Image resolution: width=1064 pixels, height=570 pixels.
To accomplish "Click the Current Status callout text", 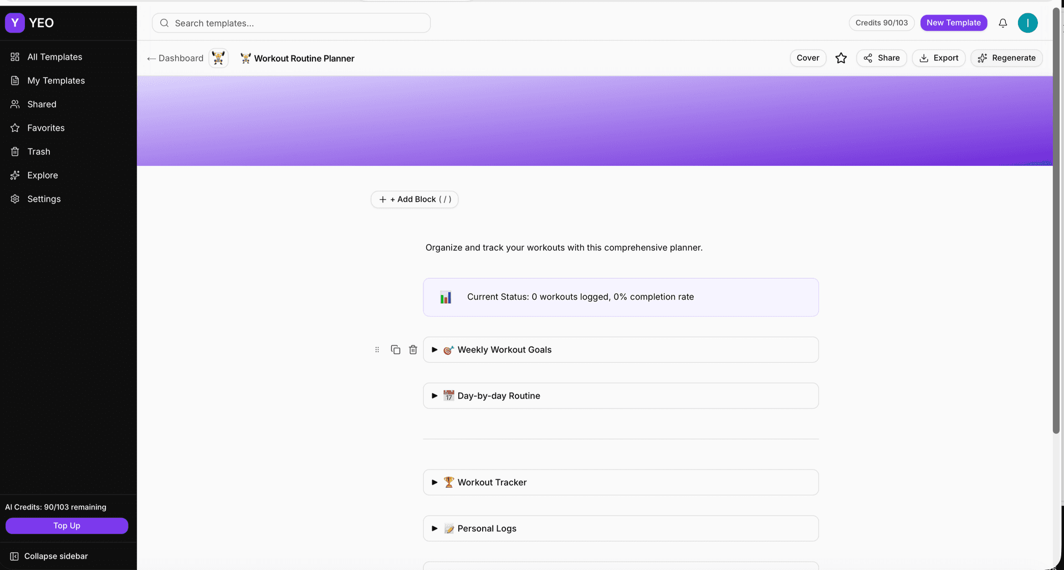I will click(x=580, y=297).
